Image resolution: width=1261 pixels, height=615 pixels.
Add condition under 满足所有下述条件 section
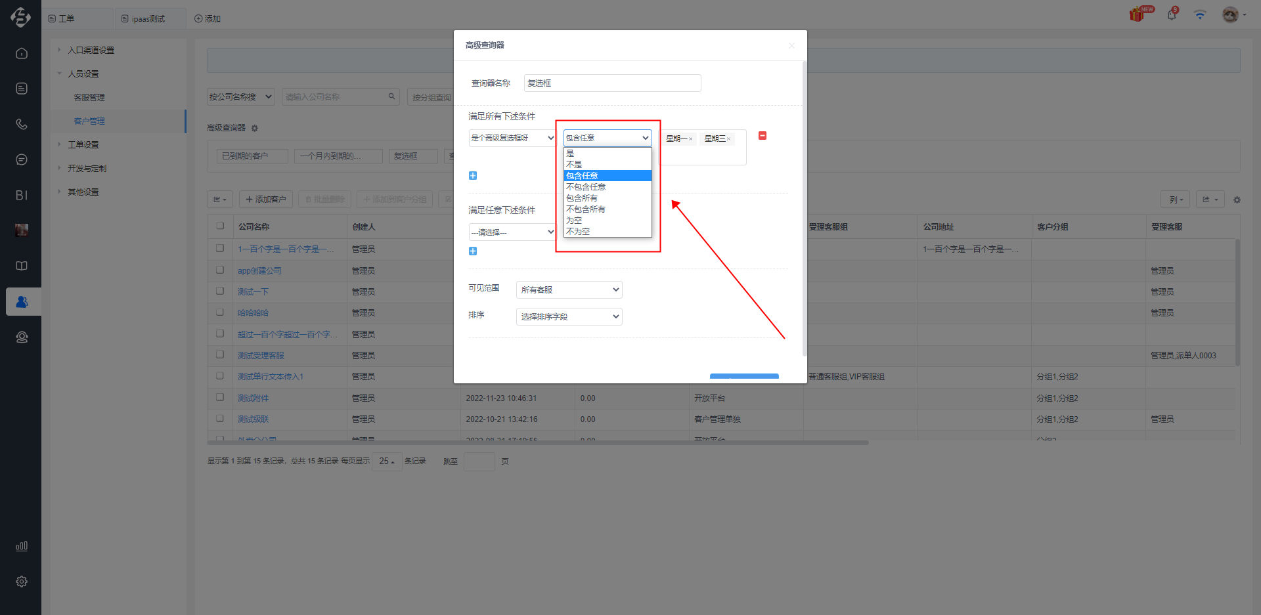[473, 175]
